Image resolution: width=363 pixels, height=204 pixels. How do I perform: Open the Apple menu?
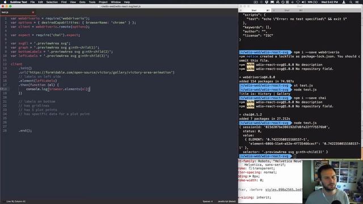5,2
